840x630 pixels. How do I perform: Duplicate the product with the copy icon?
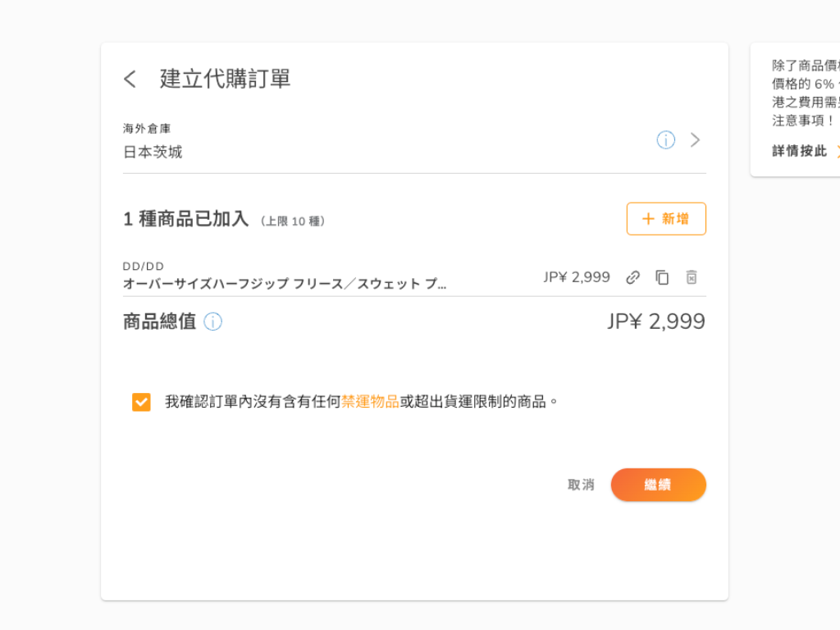662,277
